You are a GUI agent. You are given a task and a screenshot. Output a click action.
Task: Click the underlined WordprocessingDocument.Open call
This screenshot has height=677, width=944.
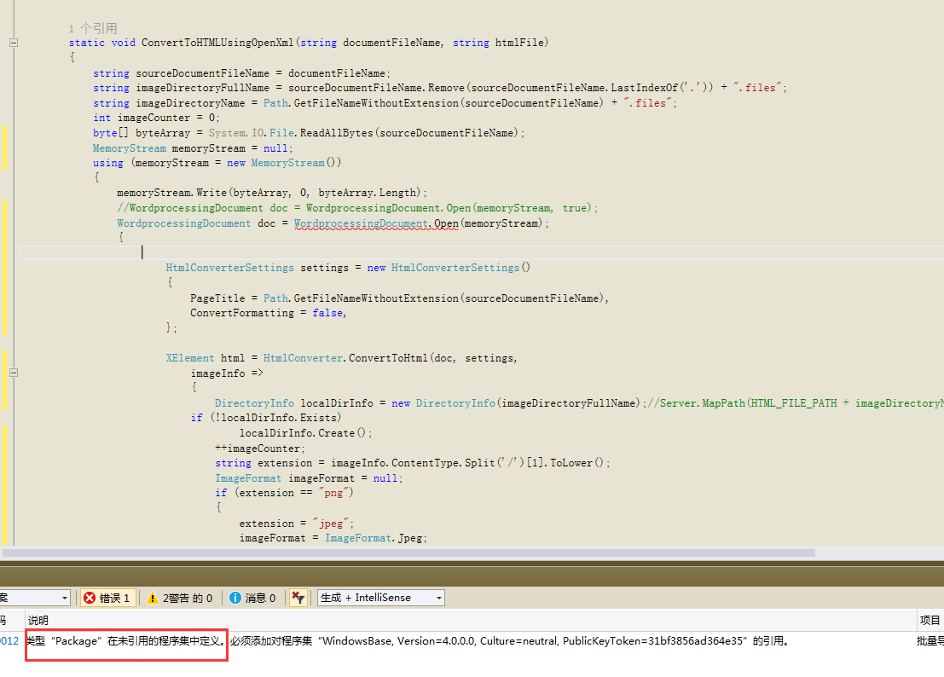pos(376,223)
